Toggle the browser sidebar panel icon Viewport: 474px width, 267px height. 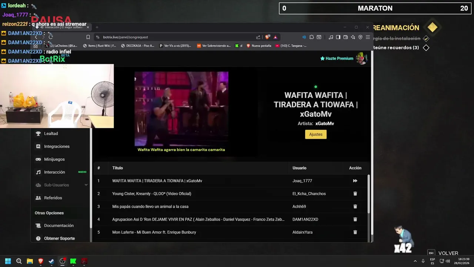click(338, 37)
